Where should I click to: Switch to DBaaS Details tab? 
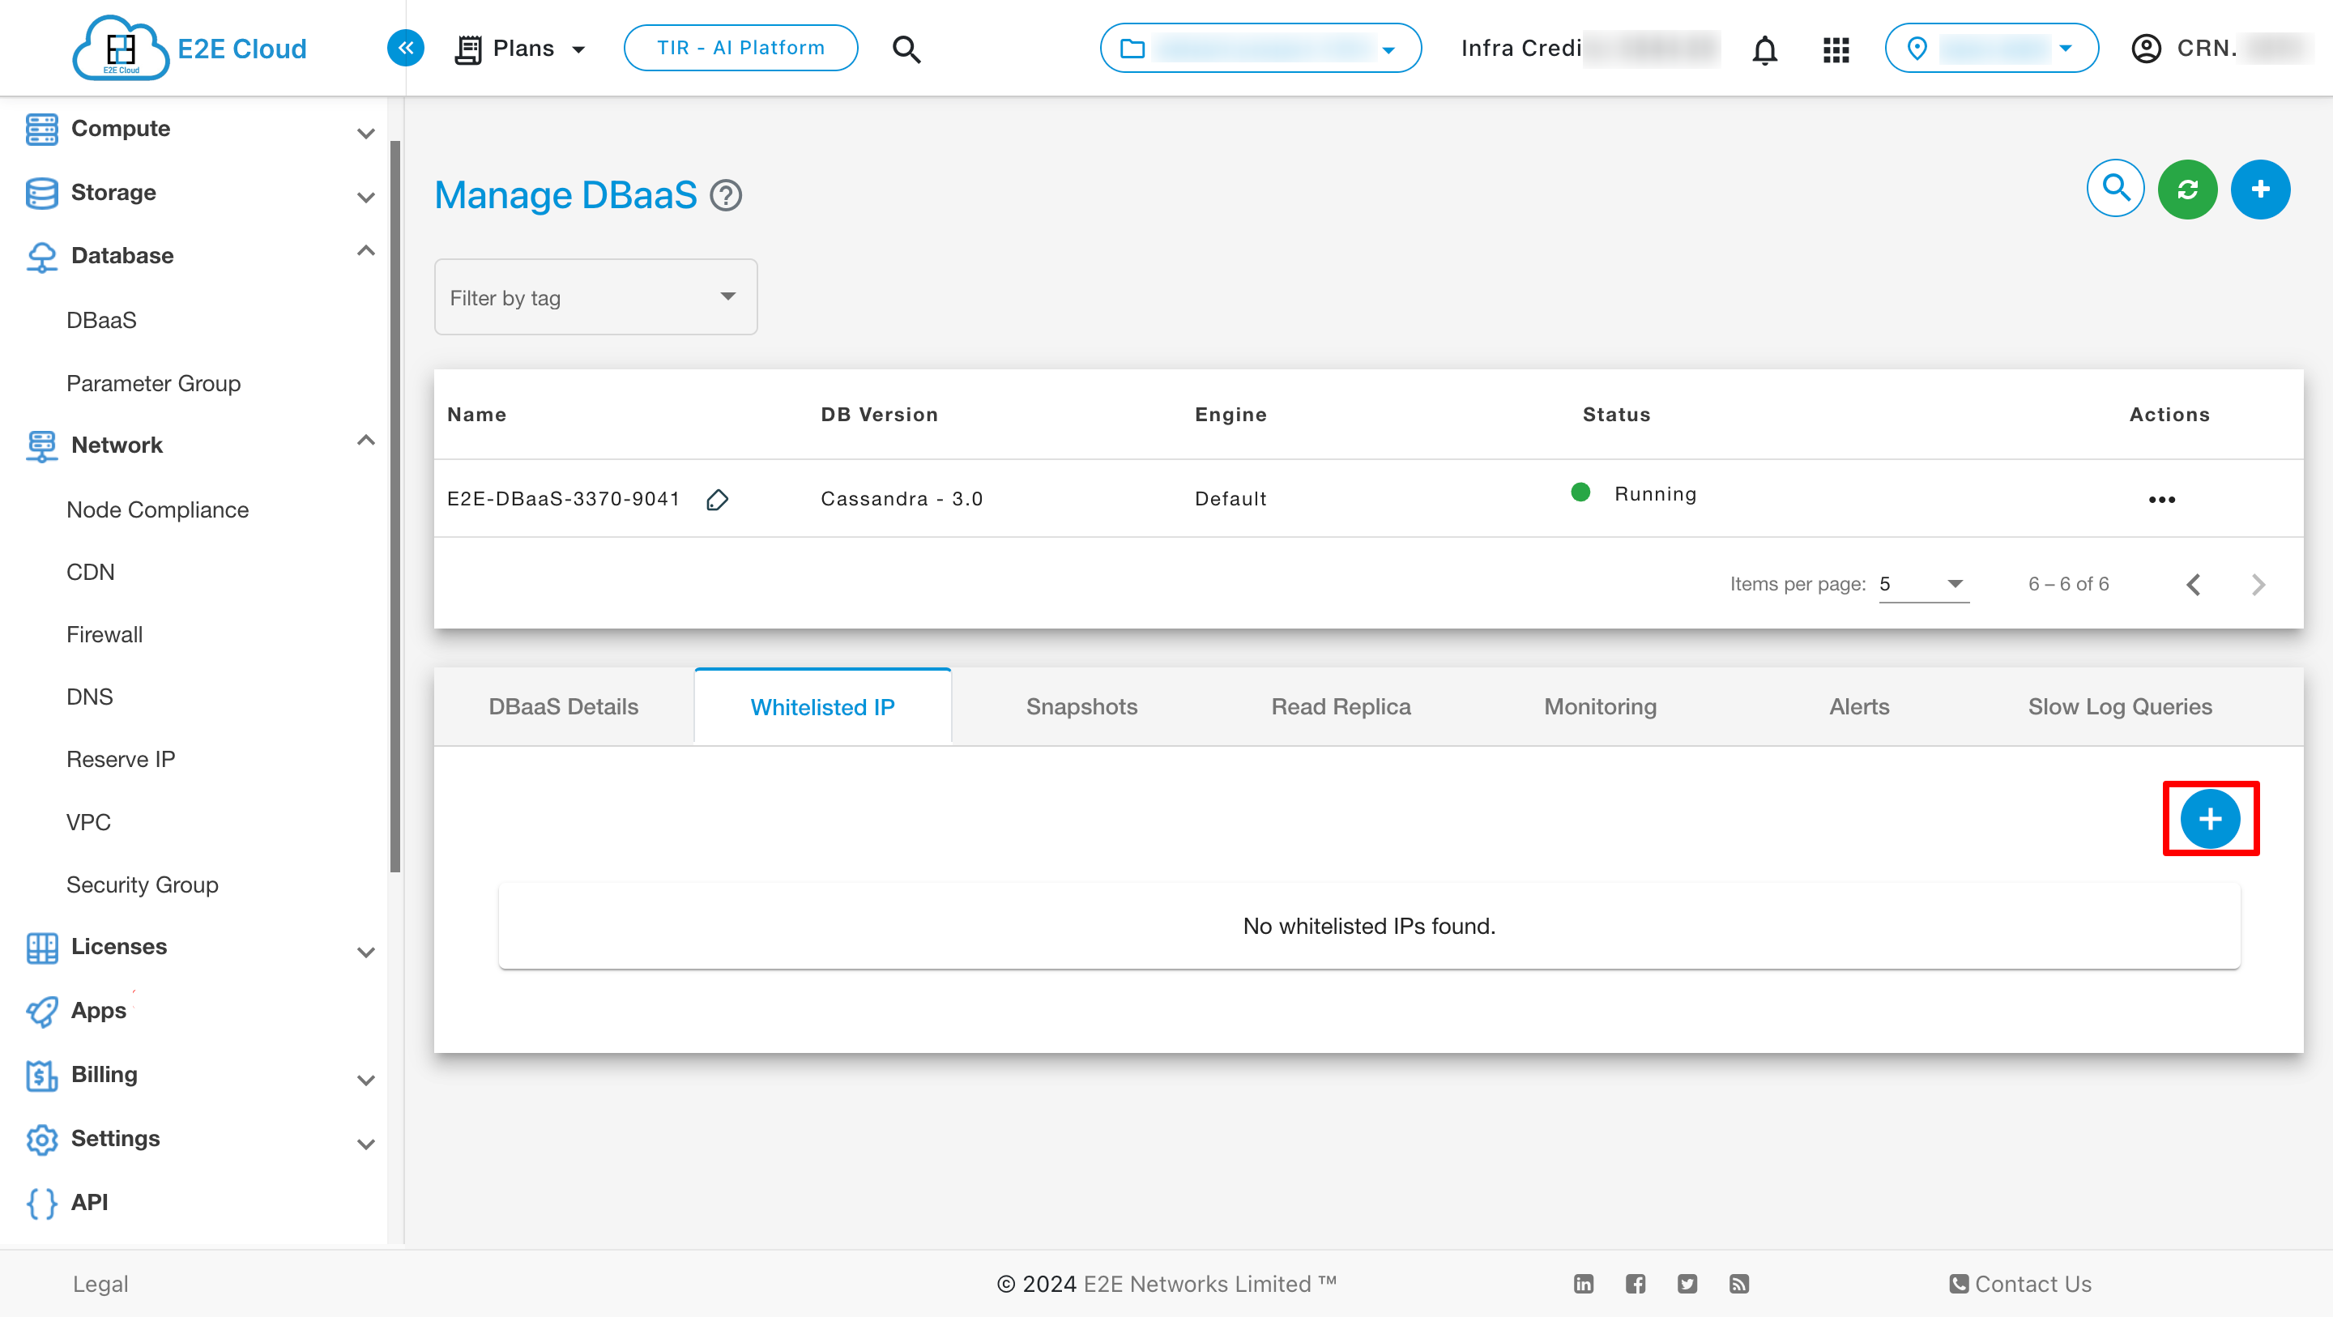point(563,706)
